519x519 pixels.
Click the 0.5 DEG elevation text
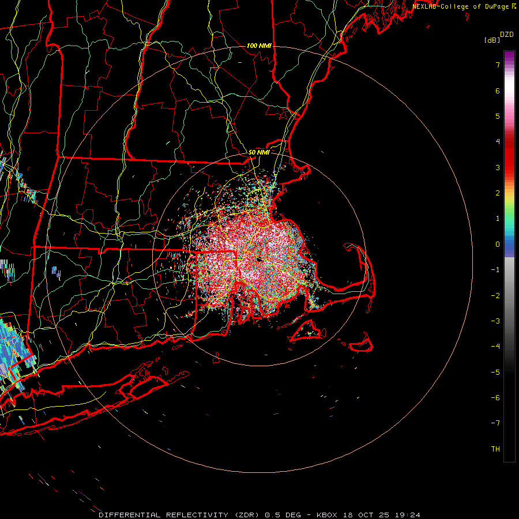283,515
